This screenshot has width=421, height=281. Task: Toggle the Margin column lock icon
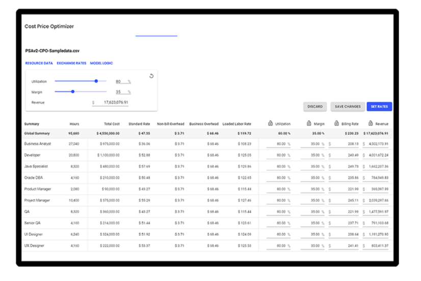click(309, 123)
